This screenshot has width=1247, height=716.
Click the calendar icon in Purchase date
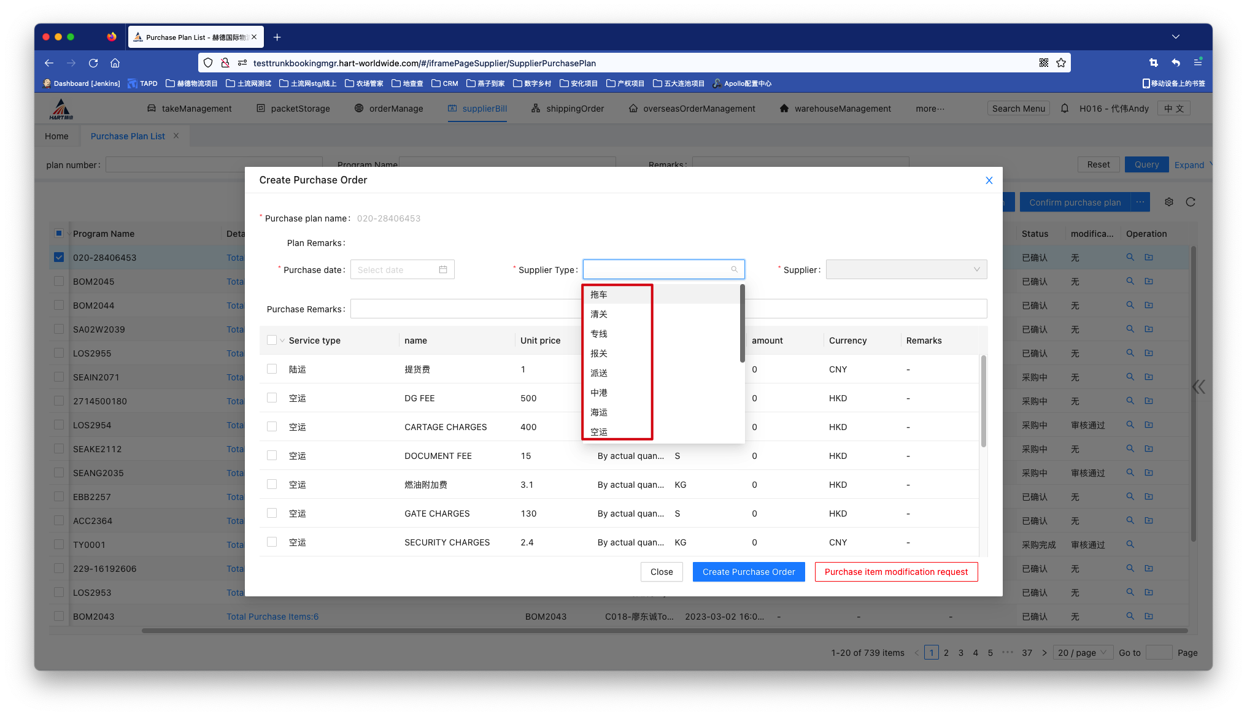click(x=443, y=270)
